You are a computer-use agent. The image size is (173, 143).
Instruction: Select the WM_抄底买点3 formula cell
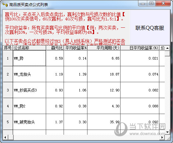tap(29, 90)
